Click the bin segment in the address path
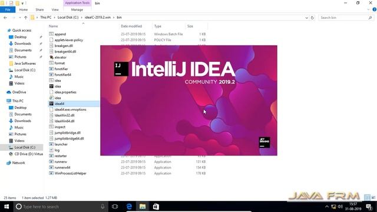Screen dimensions: 377x212 point(119,18)
